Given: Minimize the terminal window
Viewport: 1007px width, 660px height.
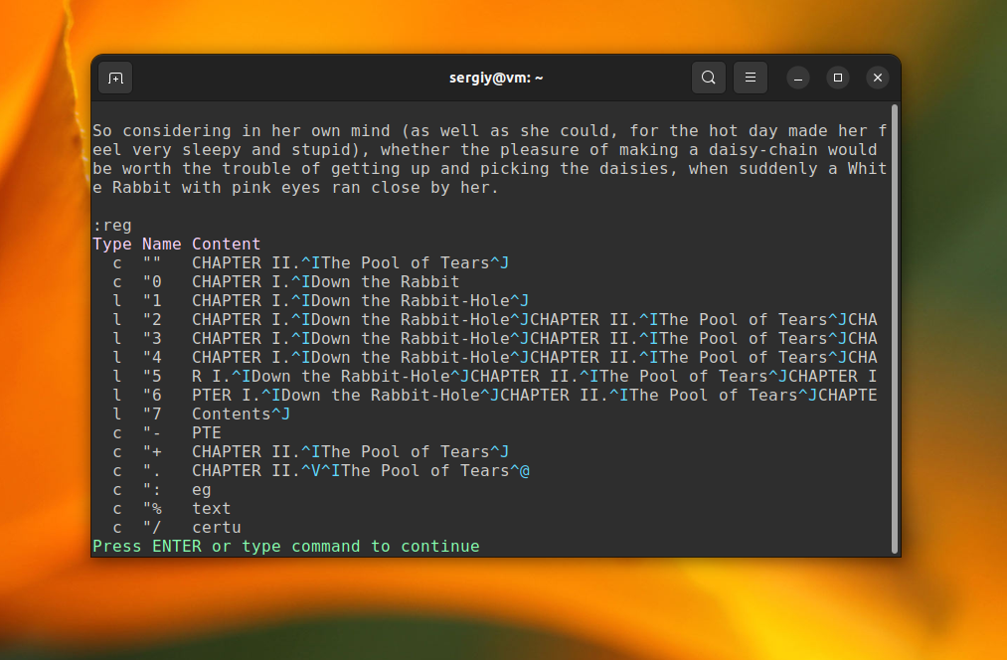Looking at the screenshot, I should click(x=798, y=78).
